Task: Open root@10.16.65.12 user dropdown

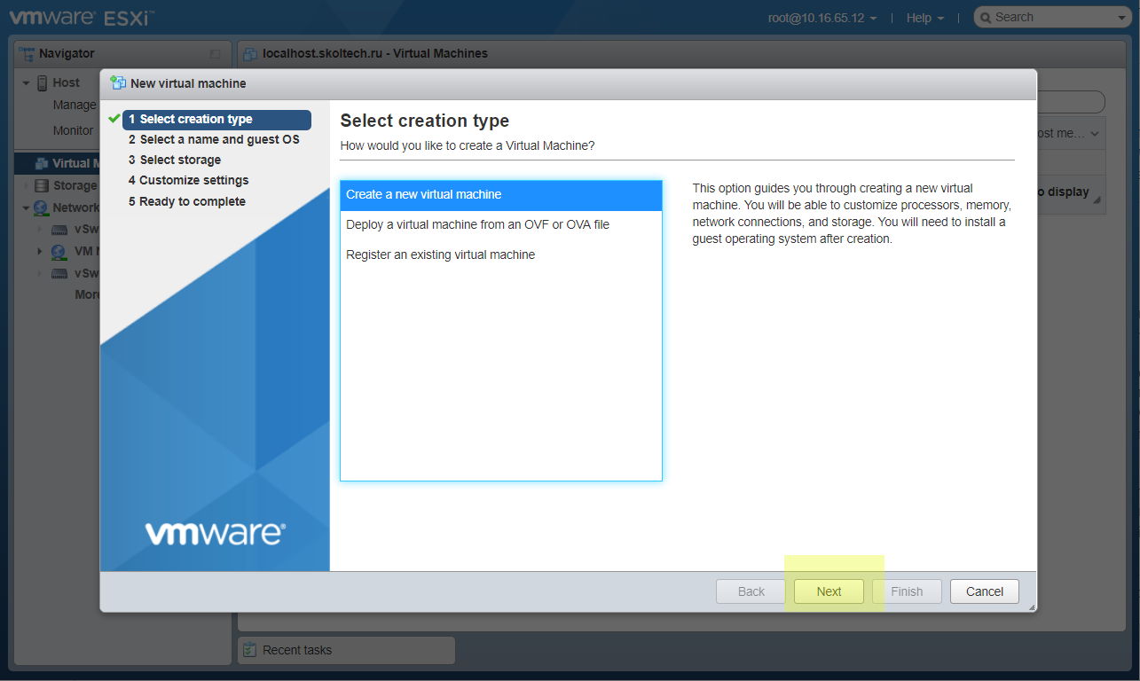Action: point(822,18)
